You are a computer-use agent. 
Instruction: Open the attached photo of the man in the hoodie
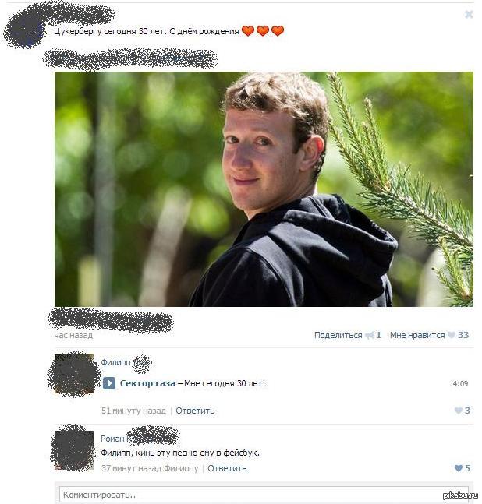coord(264,189)
